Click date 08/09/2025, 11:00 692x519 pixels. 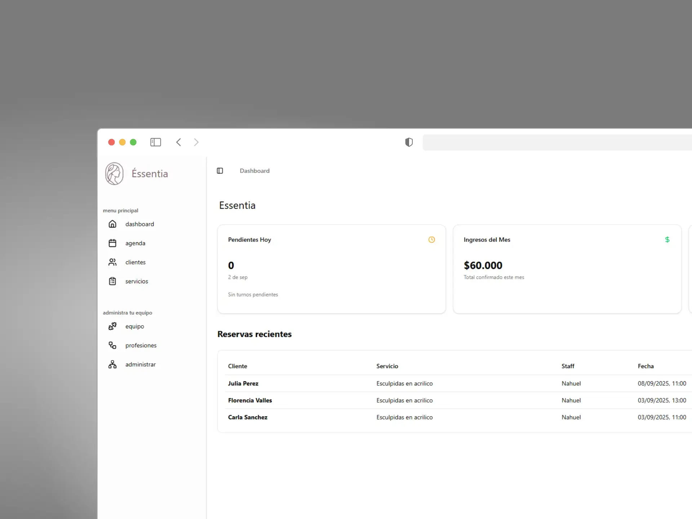pyautogui.click(x=662, y=383)
